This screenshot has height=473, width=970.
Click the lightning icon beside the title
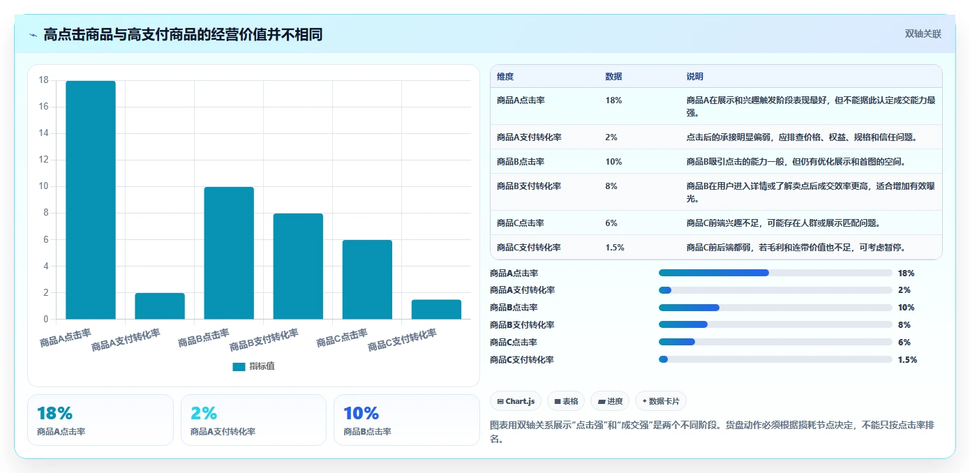tap(33, 35)
